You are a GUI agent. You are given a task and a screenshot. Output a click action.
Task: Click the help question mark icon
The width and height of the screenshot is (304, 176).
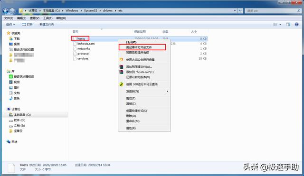point(296,24)
